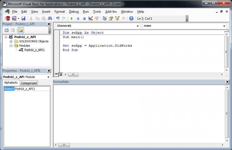232x150 pixels.
Task: Switch to the Categorized tab
Action: (29, 83)
